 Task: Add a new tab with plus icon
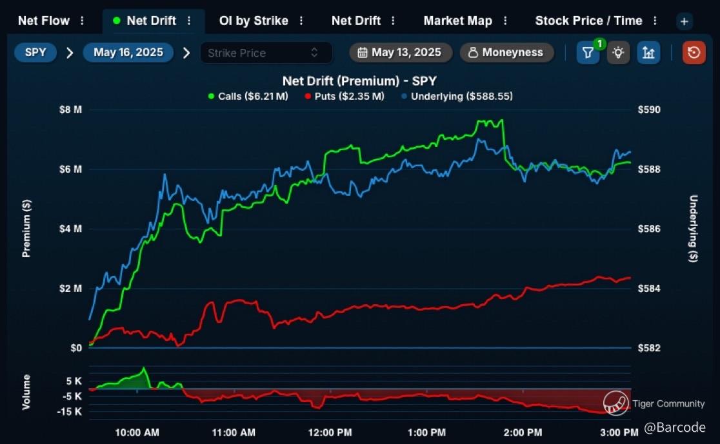click(x=685, y=21)
